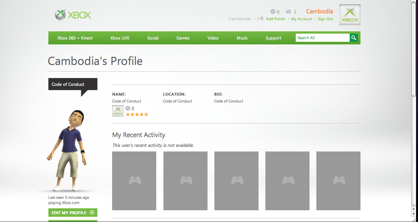Open messages envelope icon
418x222 pixels.
coord(288,12)
